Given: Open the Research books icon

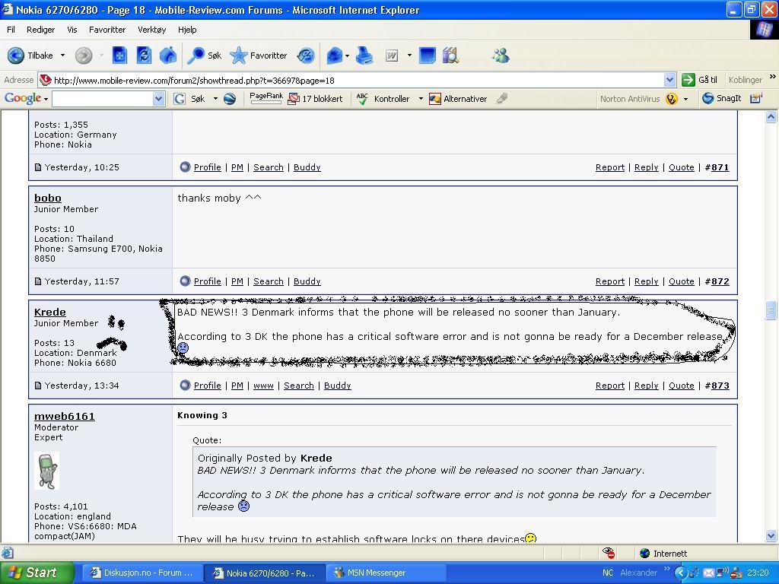Looking at the screenshot, I should (450, 56).
